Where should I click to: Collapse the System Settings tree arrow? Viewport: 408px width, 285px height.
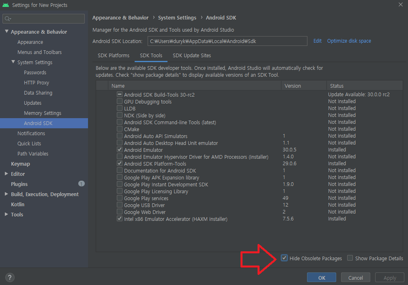pyautogui.click(x=13, y=62)
